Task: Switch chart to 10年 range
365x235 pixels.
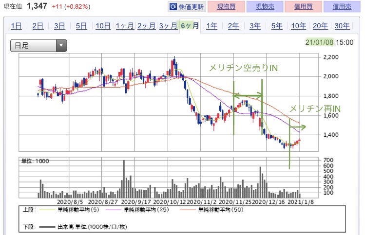Action: (299, 26)
